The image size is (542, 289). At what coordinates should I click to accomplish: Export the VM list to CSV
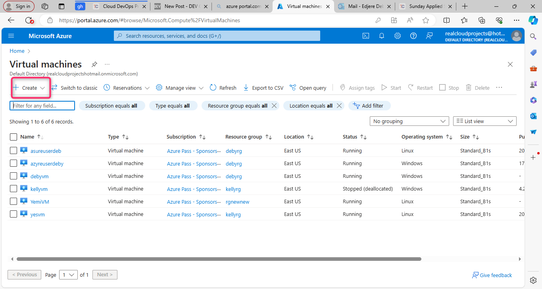263,88
